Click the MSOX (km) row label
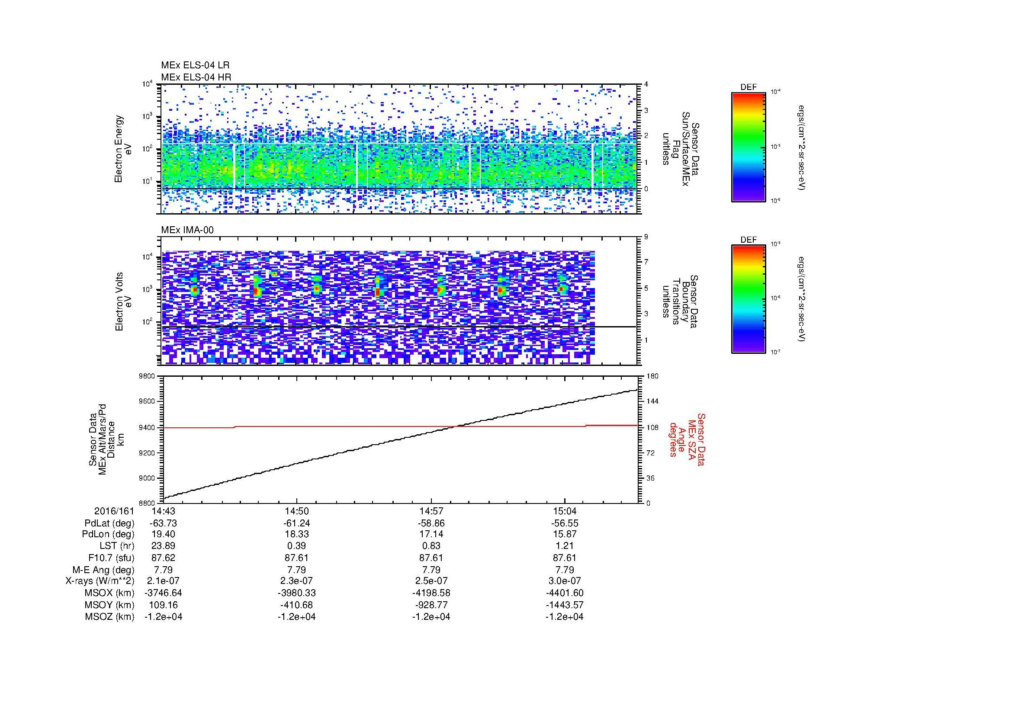1012x715 pixels. pos(109,593)
